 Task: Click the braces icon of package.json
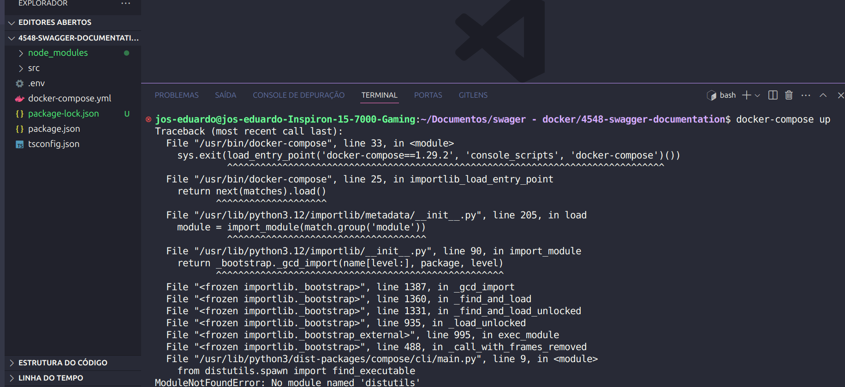coord(20,129)
